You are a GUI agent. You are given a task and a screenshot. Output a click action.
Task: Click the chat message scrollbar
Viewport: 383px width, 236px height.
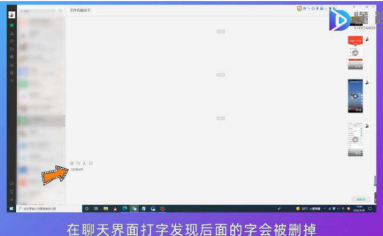click(375, 181)
